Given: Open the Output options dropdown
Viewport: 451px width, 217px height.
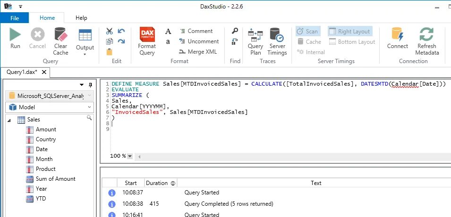Looking at the screenshot, I should pyautogui.click(x=85, y=42).
